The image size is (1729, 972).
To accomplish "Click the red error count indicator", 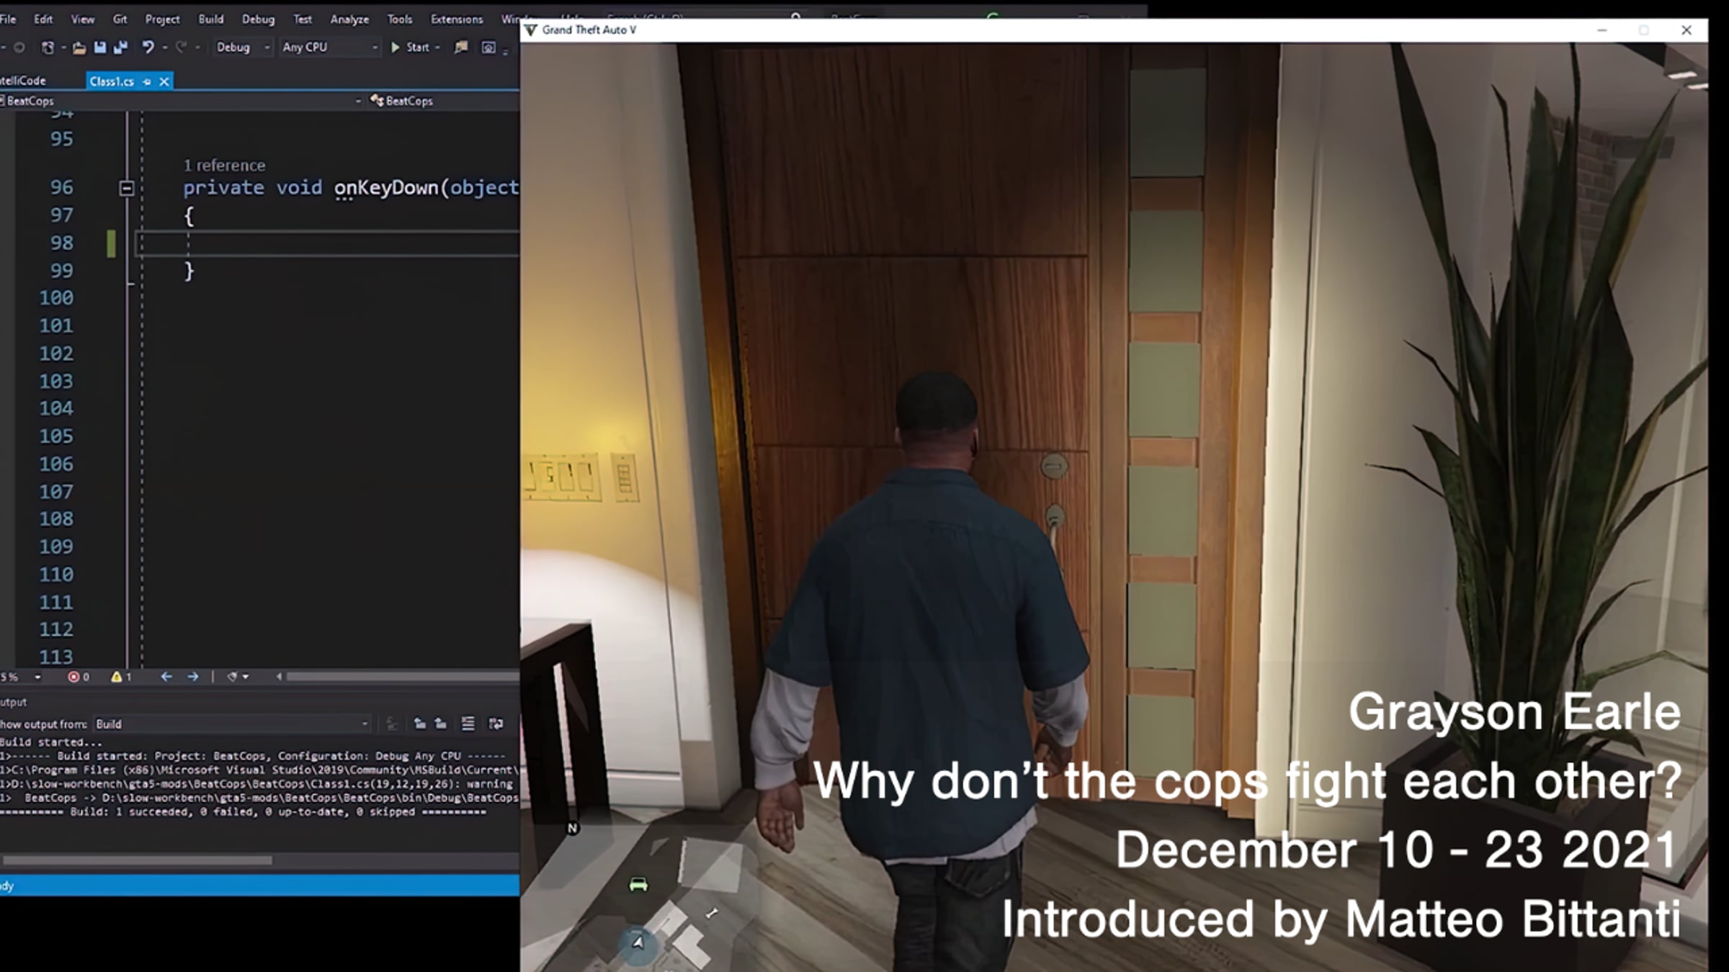I will tap(79, 677).
